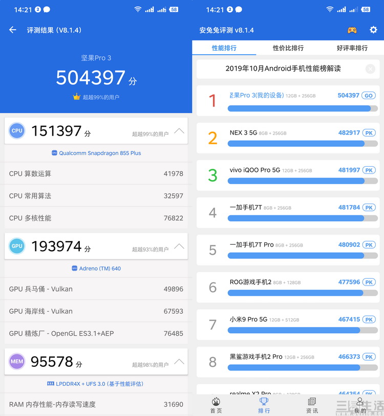This screenshot has width=384, height=416.
Task: Tap Wi-Fi icon in left status bar
Action: point(138,10)
